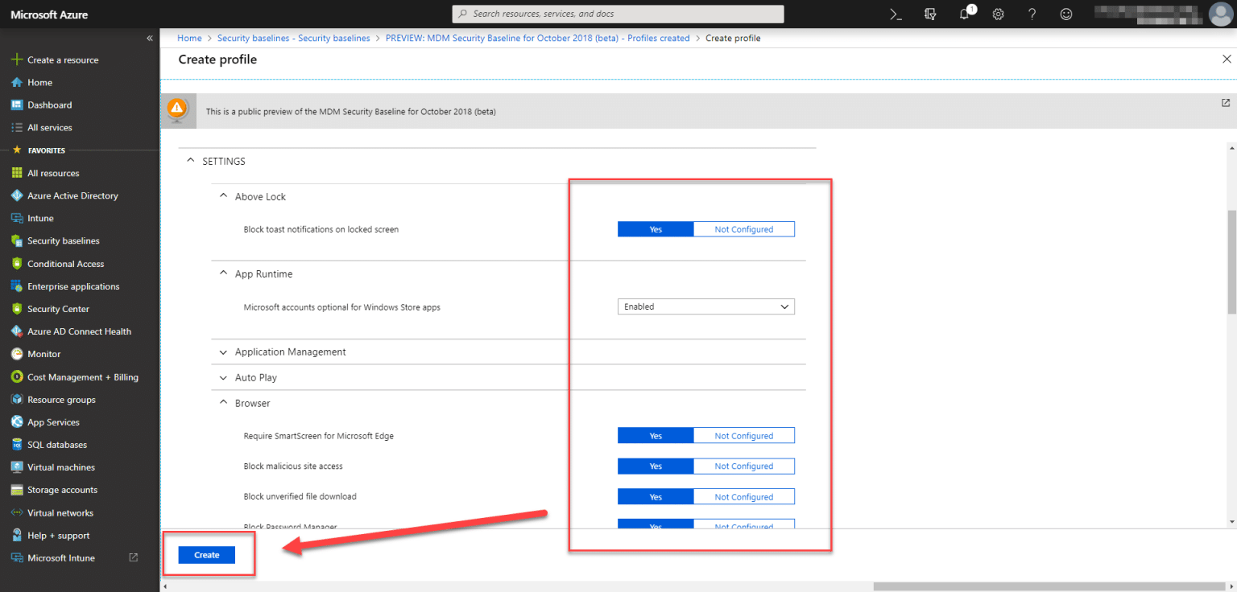
Task: Open the account avatar menu
Action: pos(1221,14)
